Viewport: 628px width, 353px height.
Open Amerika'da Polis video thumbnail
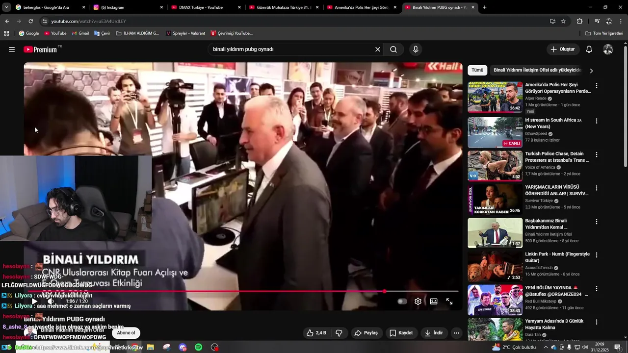tap(495, 97)
